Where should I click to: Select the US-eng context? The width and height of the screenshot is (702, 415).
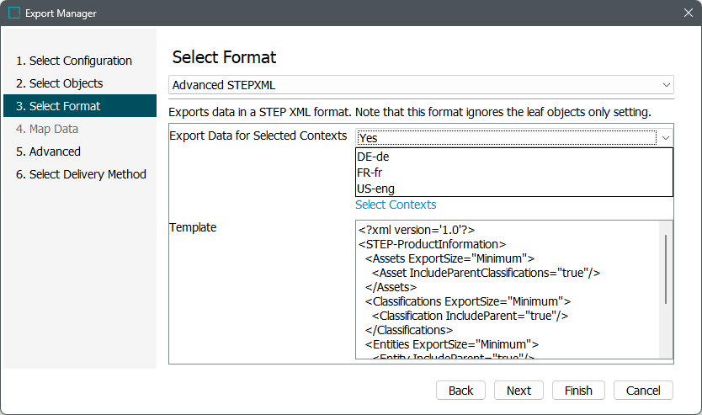click(x=375, y=189)
